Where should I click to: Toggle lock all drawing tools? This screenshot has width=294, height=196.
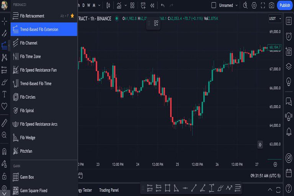4,176
